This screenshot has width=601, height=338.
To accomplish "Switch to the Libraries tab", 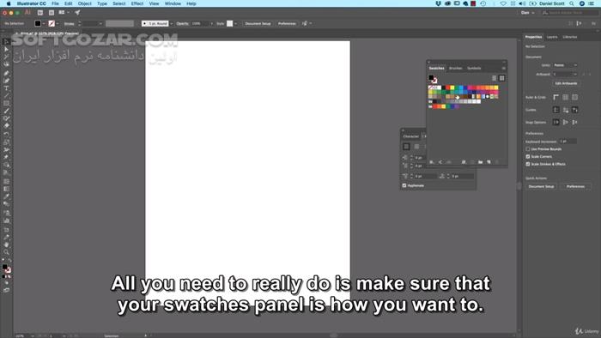I will point(569,37).
